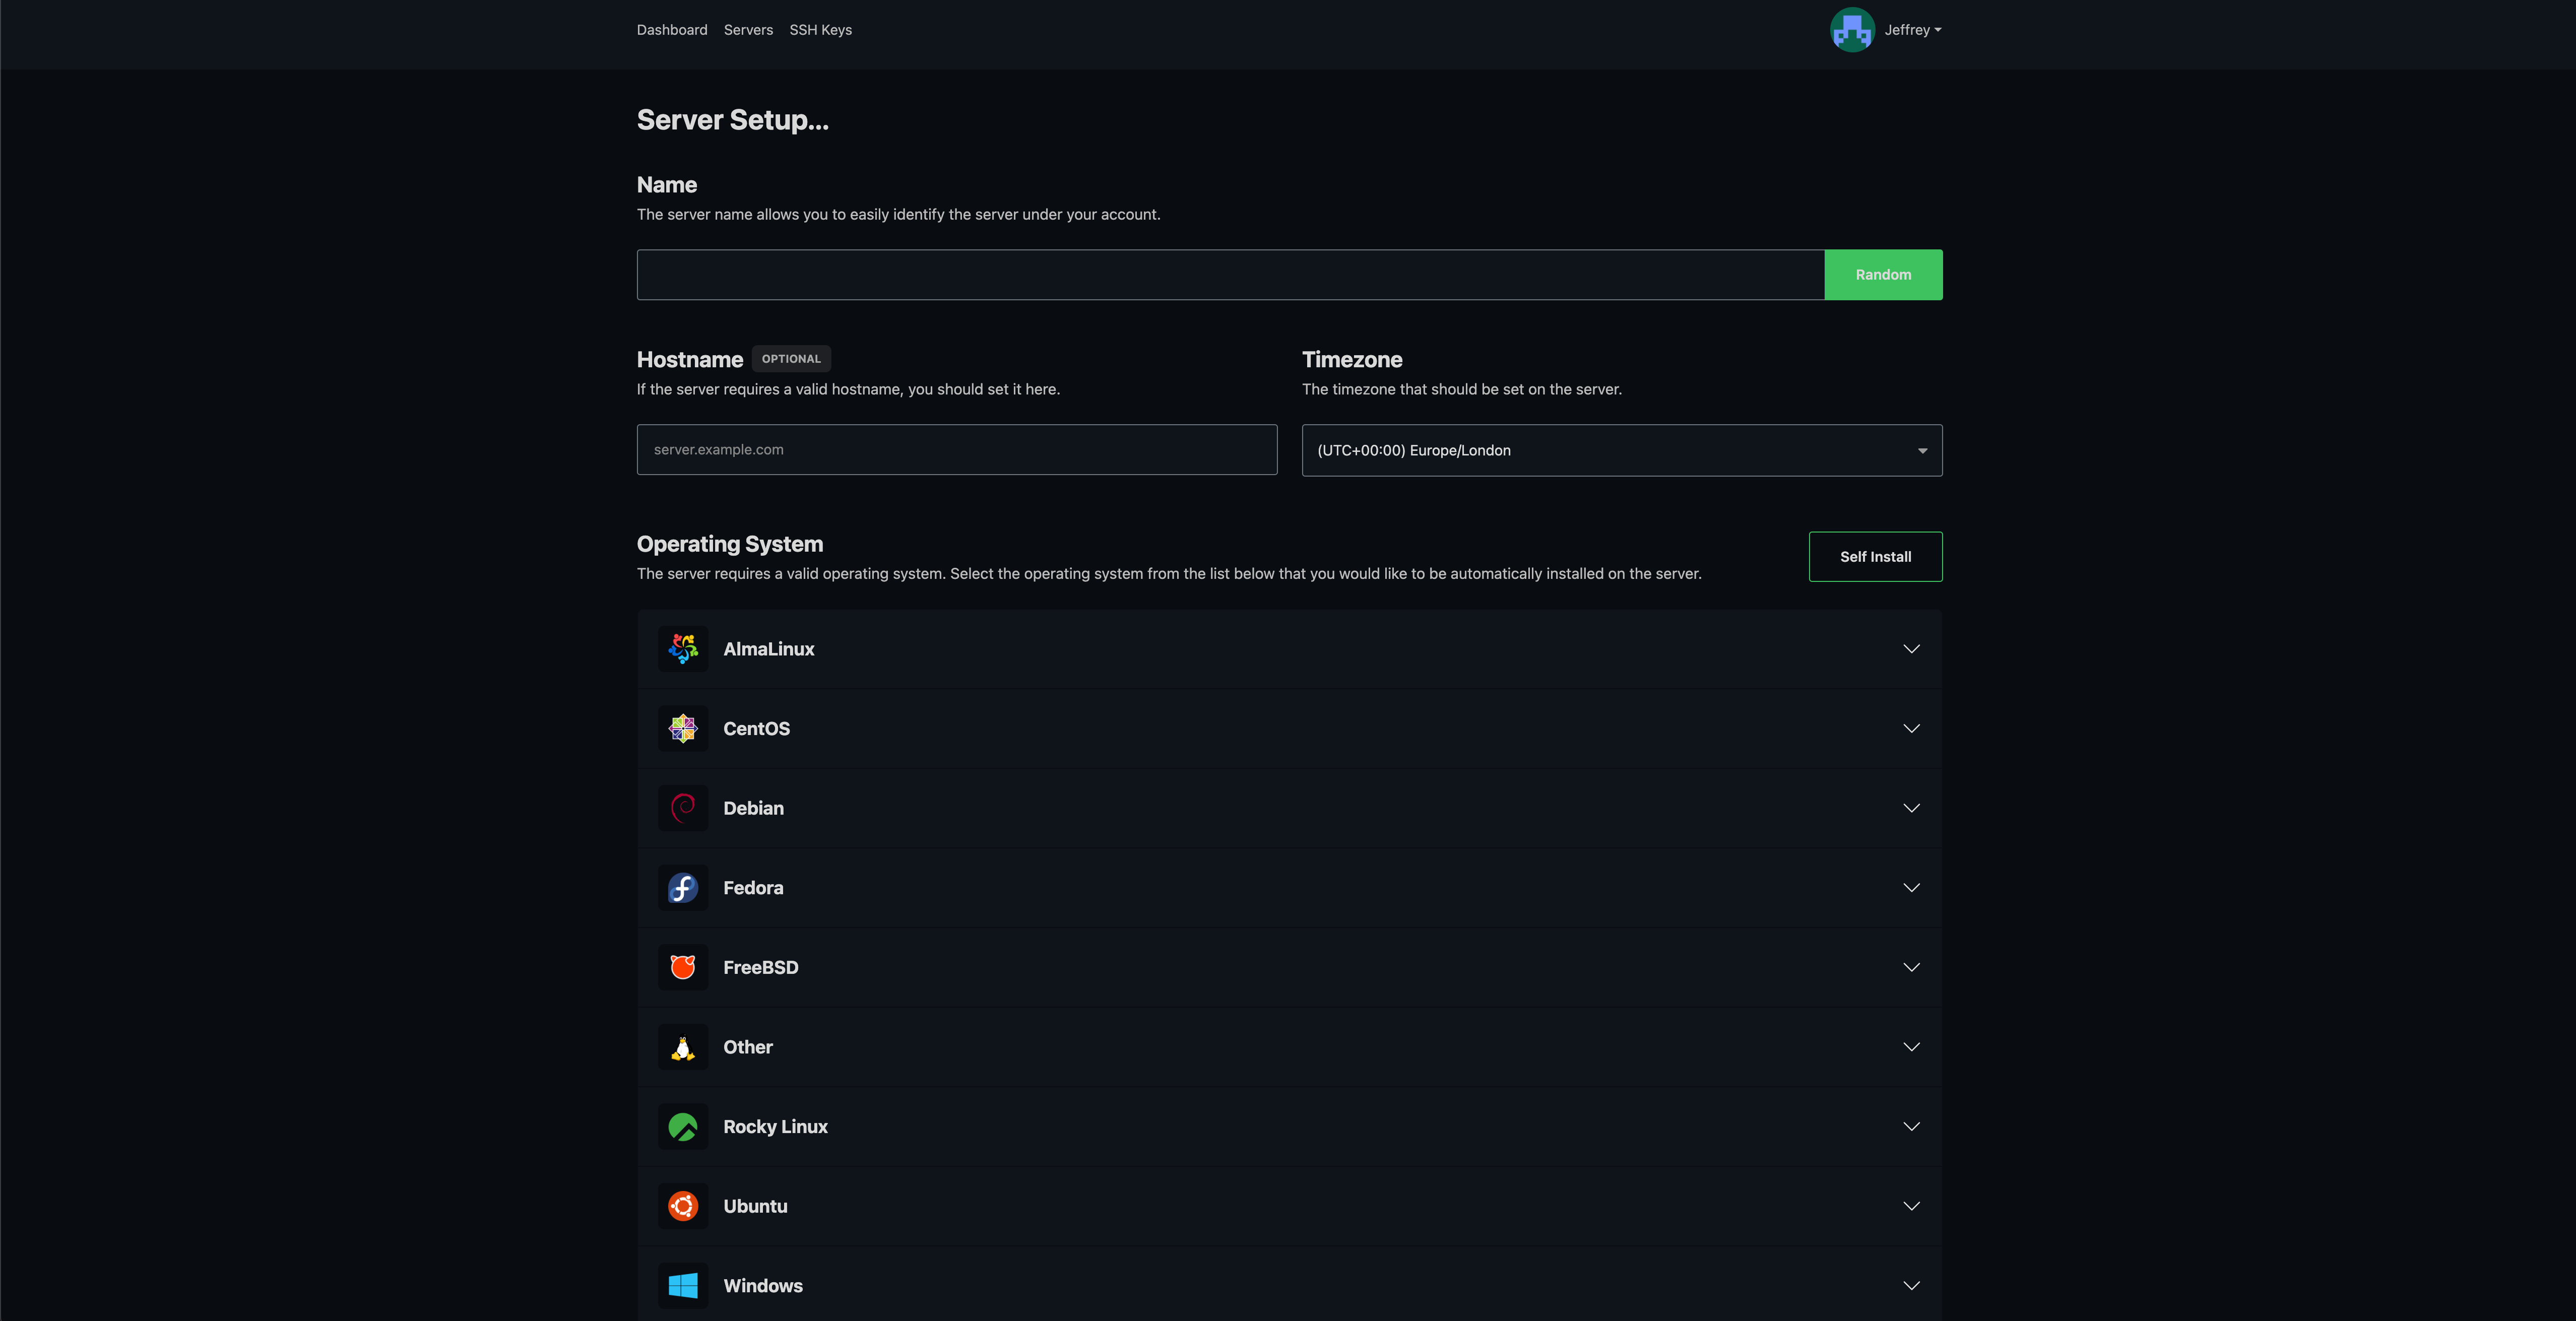Image resolution: width=2576 pixels, height=1321 pixels.
Task: Select the Other row label
Action: (748, 1047)
